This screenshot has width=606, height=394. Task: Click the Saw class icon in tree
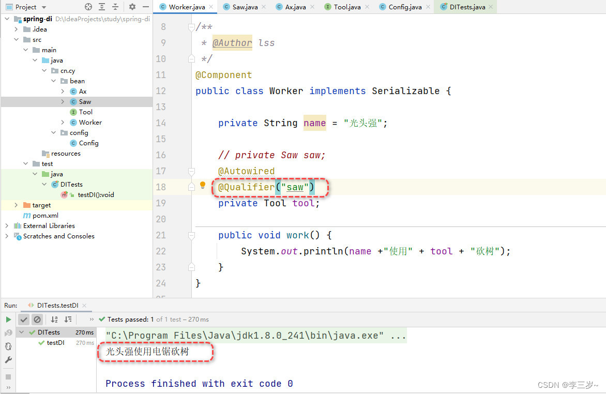73,102
